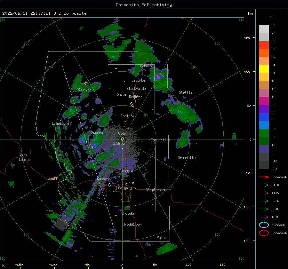Screen dimensions: 288x269
Task: Click the Sylvan label on the map
Action: click(x=123, y=94)
